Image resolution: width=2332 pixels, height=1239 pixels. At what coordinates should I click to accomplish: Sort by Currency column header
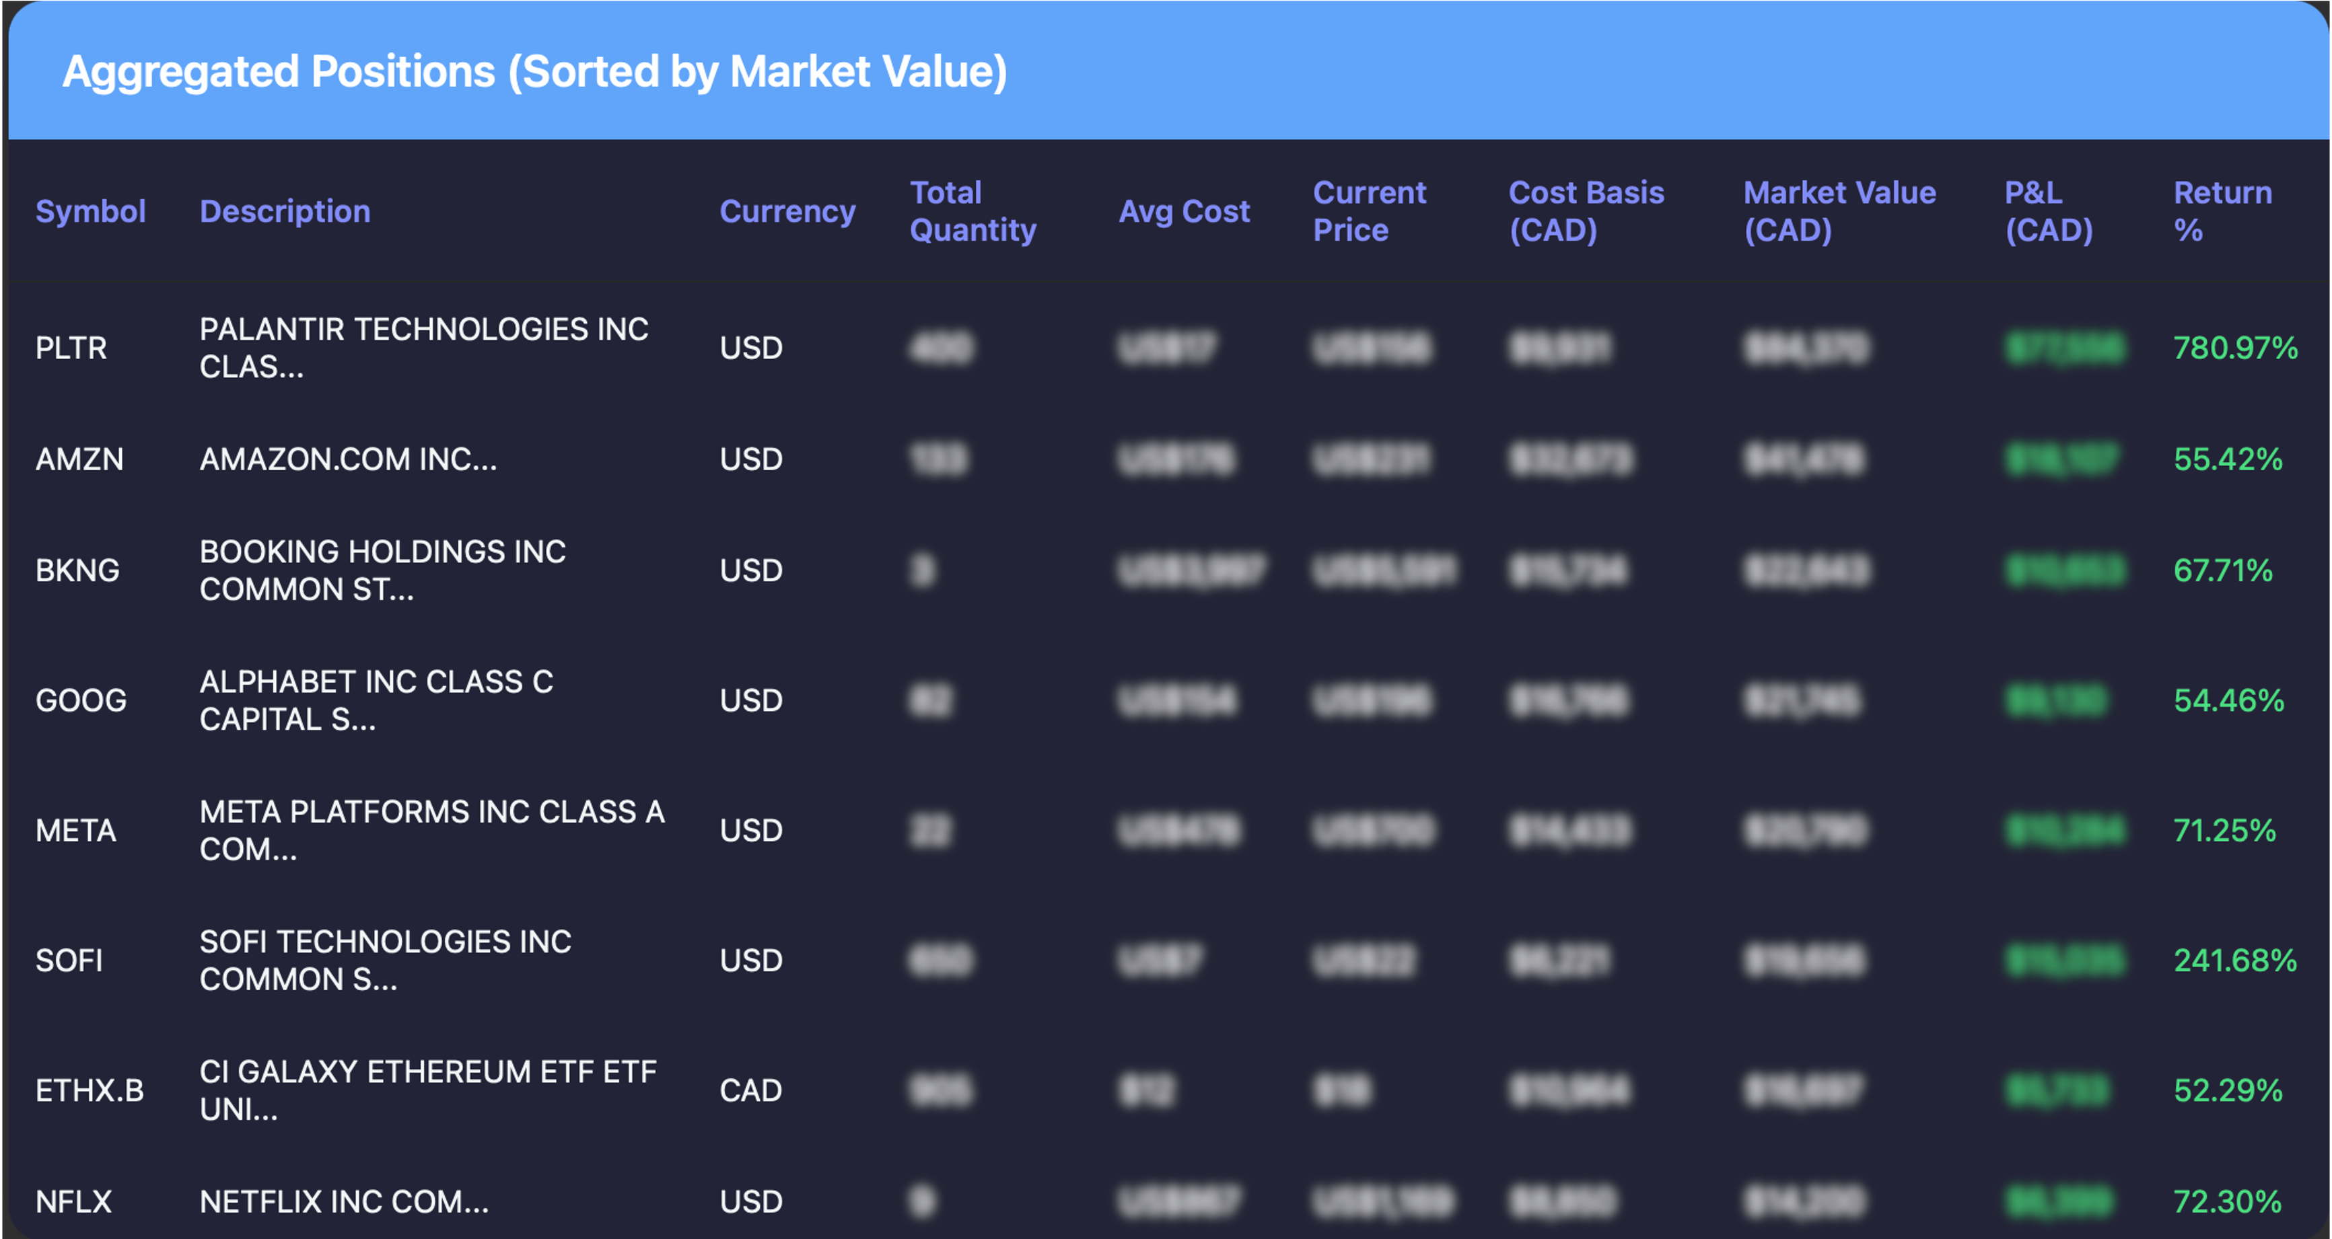[787, 211]
